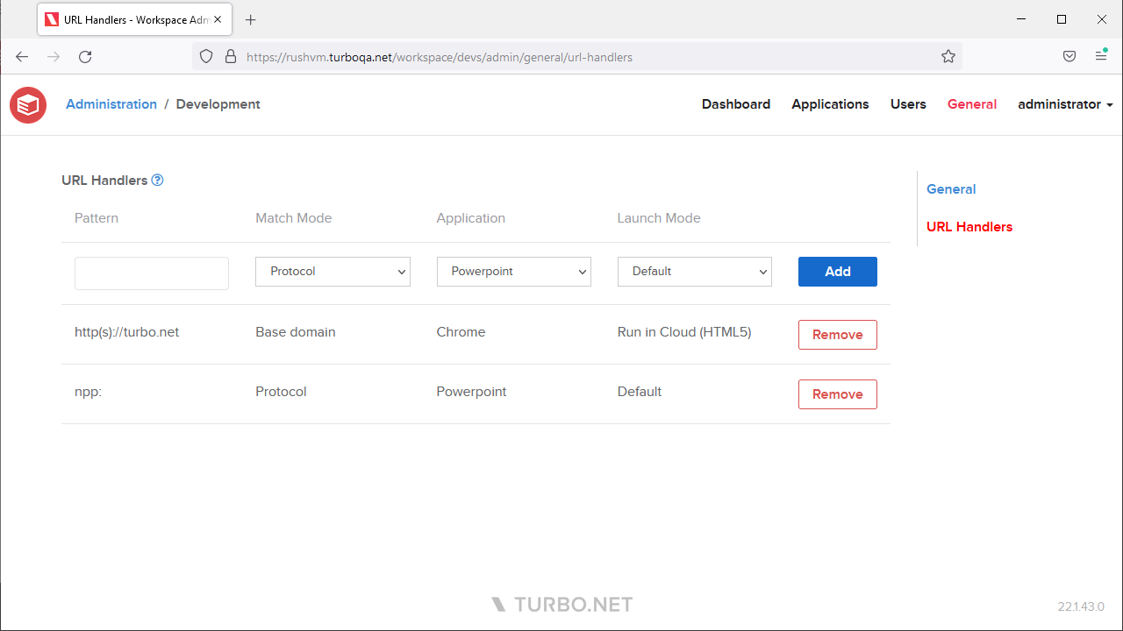Open the Application dropdown showing Powerpoint
Screen dimensions: 1123x631
point(513,272)
